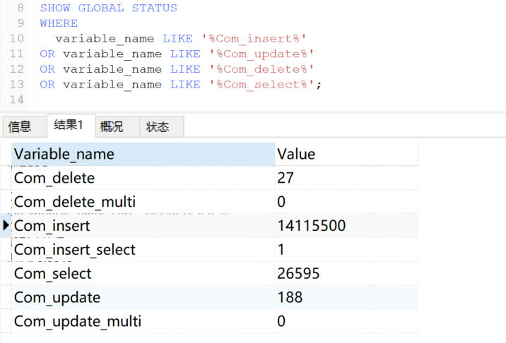Click the '%Com_select%' string in the query

click(x=261, y=85)
